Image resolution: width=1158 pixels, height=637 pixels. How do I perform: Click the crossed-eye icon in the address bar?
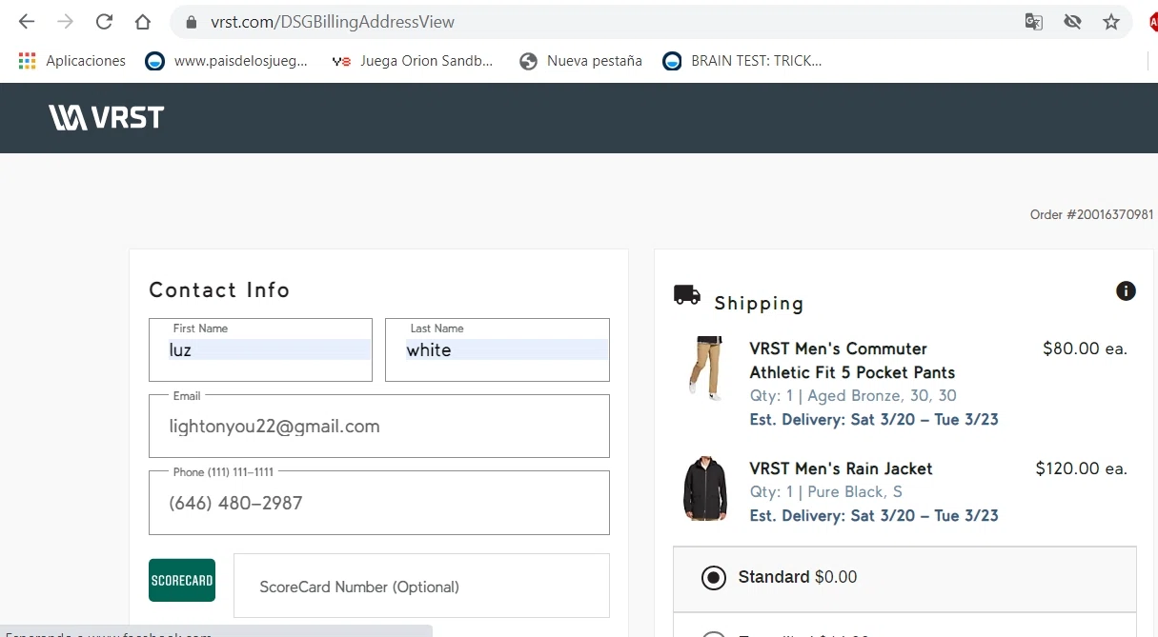pos(1072,21)
